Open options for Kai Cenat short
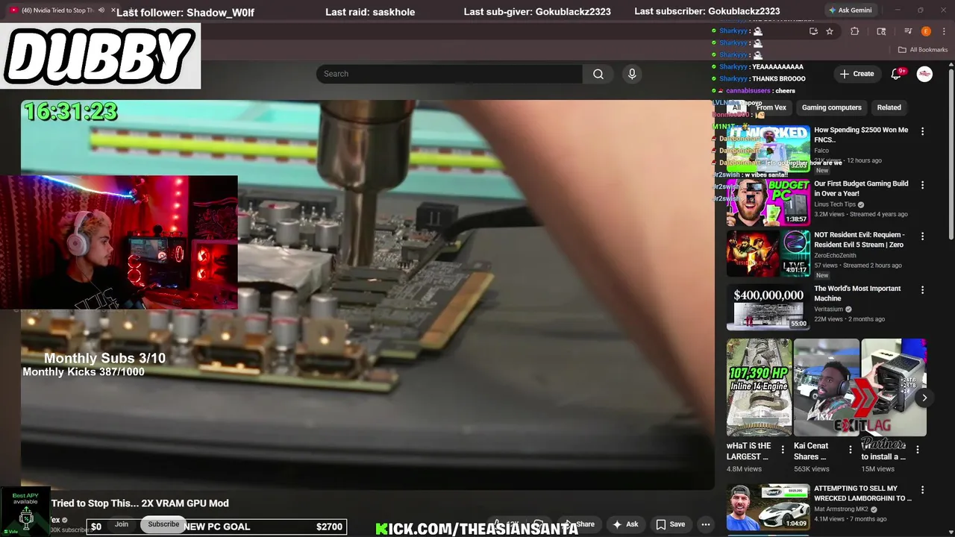Screen dimensions: 955x537 (x=850, y=449)
